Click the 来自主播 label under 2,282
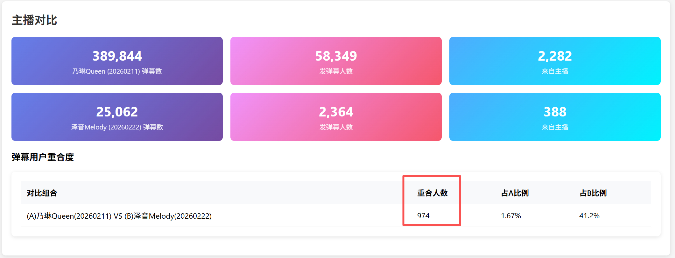Viewport: 675px width, 258px height. 555,71
